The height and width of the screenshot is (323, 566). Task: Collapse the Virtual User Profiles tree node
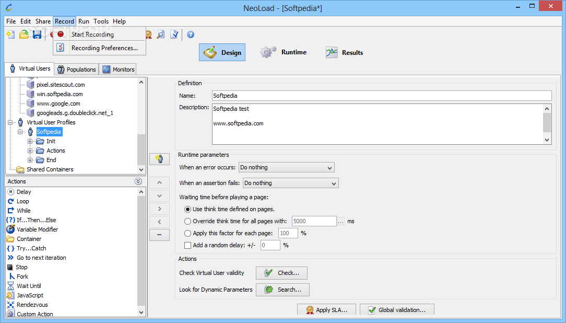point(10,122)
